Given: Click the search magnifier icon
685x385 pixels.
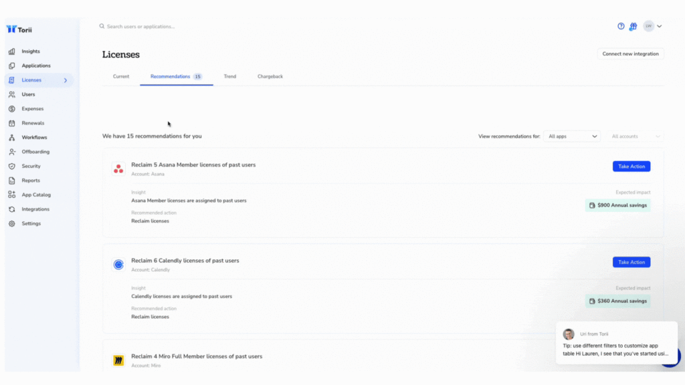Looking at the screenshot, I should 102,26.
